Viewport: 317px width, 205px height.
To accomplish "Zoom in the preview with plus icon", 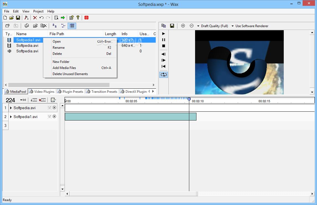I will pyautogui.click(x=183, y=26).
